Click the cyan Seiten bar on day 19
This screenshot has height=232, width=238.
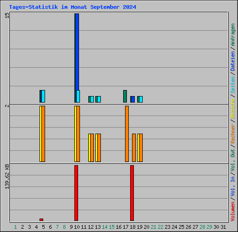pos(141,99)
